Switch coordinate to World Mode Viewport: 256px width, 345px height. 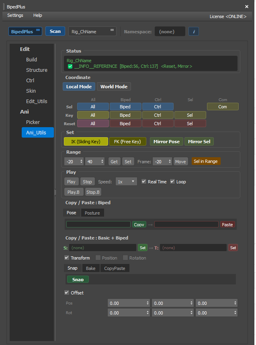(x=114, y=87)
